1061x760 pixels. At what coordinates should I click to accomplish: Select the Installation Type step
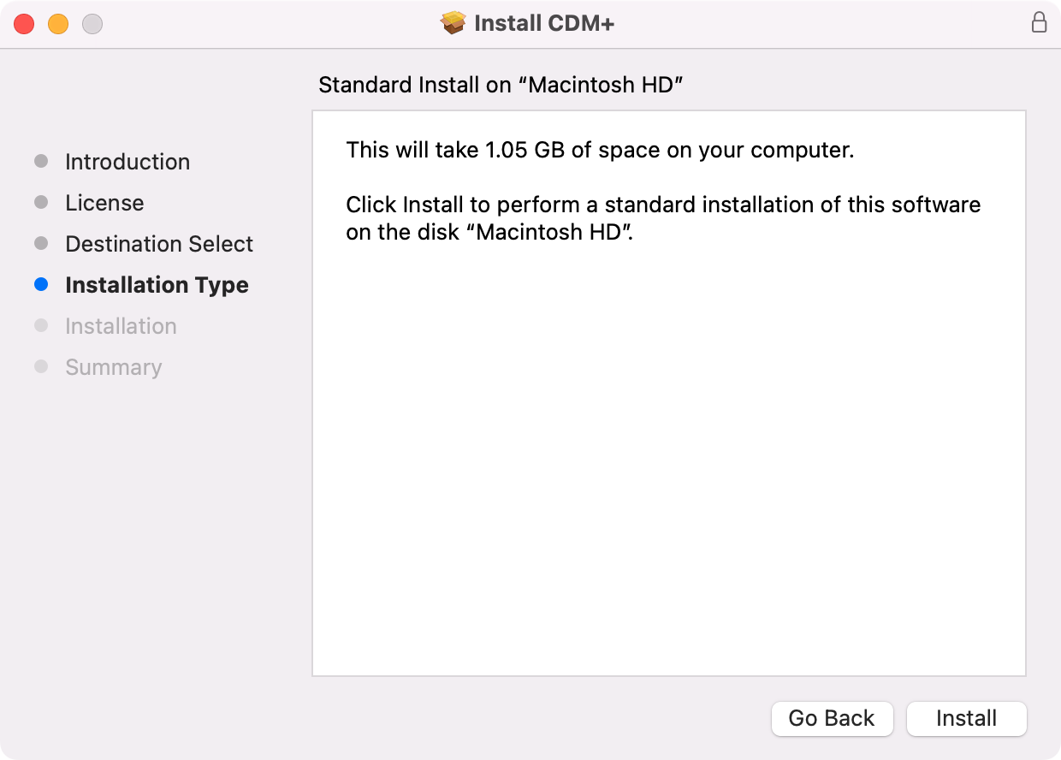[x=157, y=285]
